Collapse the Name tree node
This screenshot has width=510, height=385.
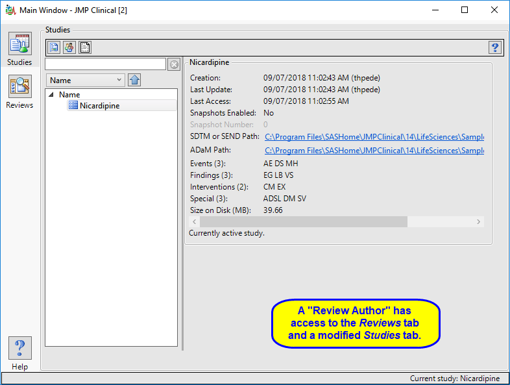[x=51, y=95]
